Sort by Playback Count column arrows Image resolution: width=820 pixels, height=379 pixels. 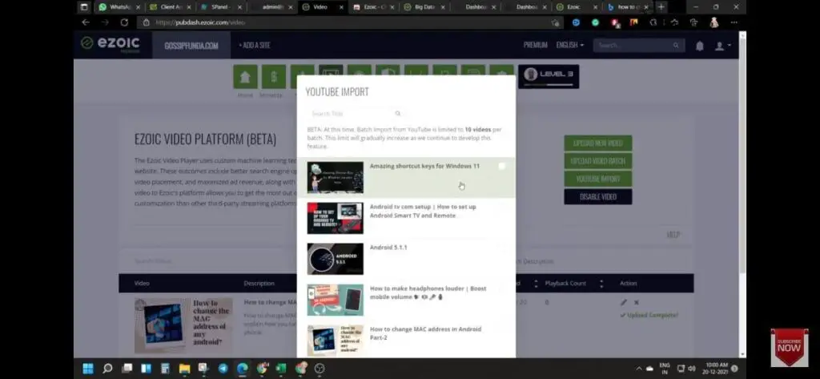tap(601, 283)
